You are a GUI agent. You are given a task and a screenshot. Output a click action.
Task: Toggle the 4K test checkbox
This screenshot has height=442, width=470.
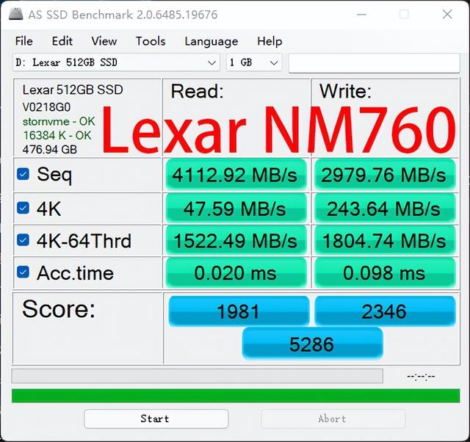[x=23, y=208]
